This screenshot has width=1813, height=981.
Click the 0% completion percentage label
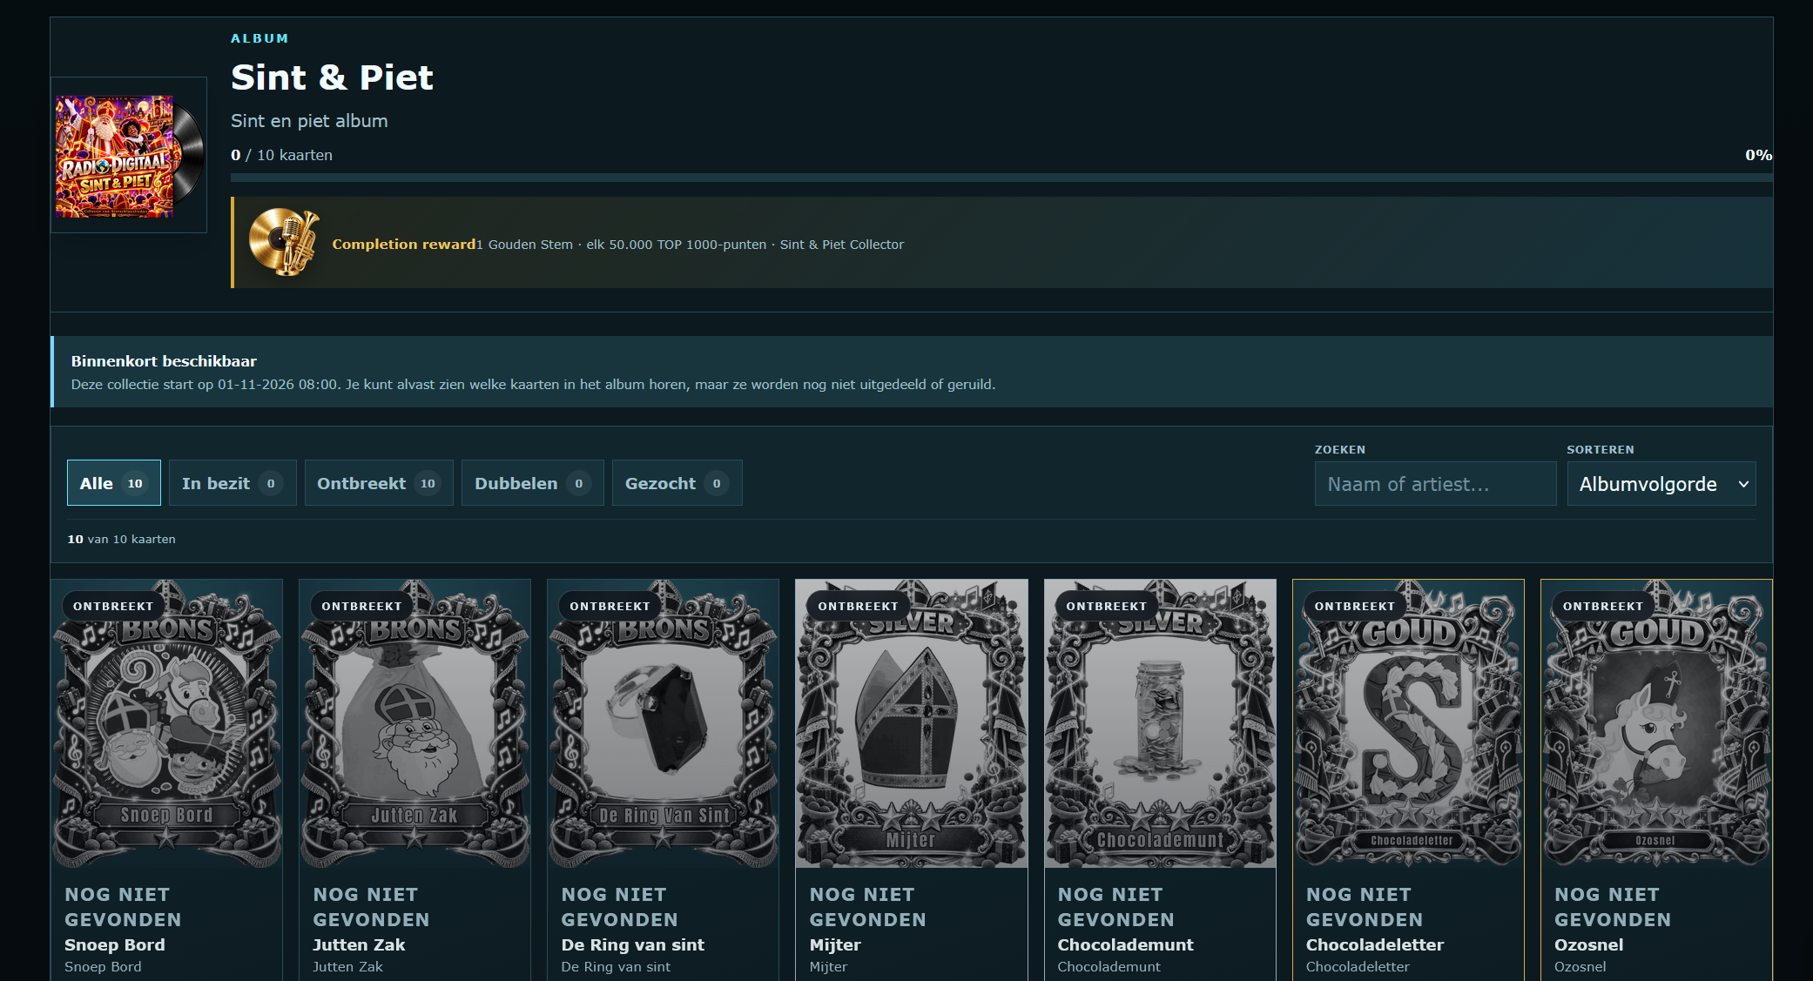[1758, 155]
